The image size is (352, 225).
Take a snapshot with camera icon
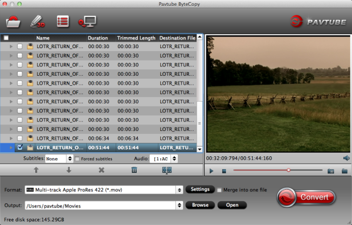pos(331,171)
